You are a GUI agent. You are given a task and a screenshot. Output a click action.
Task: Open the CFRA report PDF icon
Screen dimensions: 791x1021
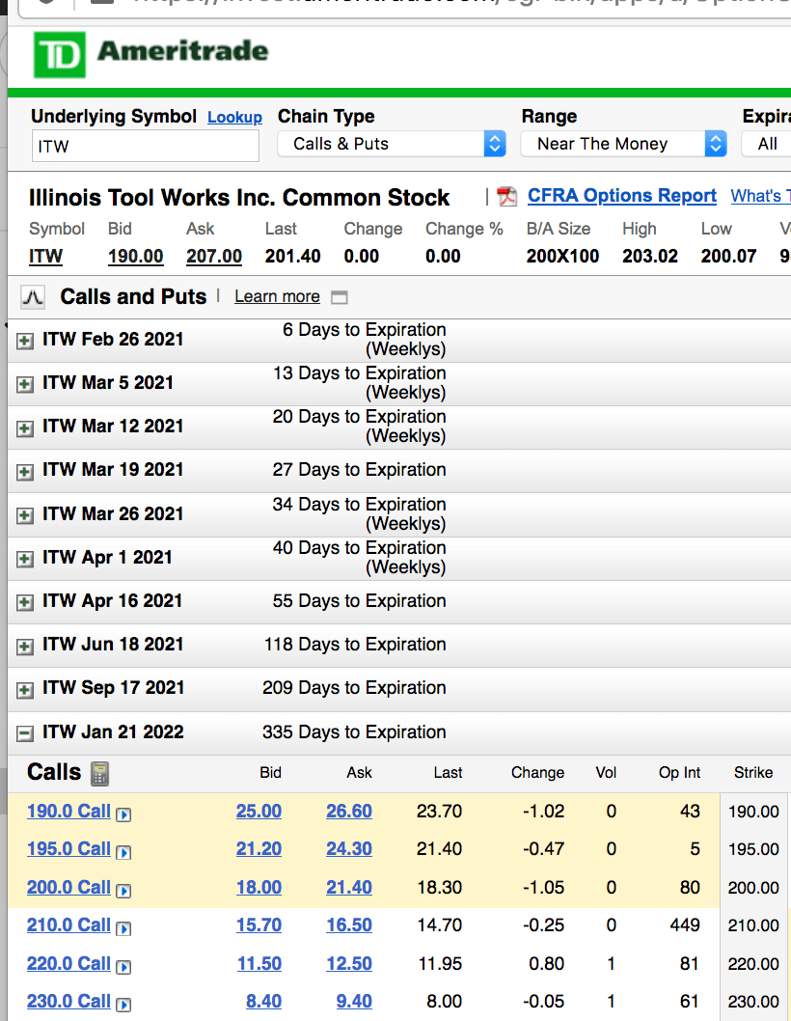click(x=506, y=196)
